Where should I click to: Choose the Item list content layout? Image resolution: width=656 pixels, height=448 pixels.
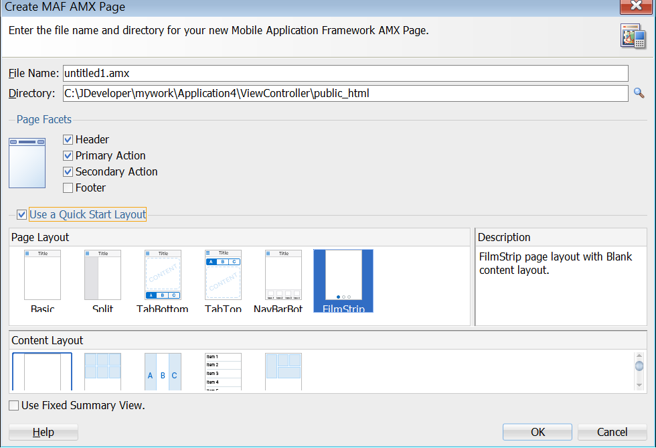[223, 372]
